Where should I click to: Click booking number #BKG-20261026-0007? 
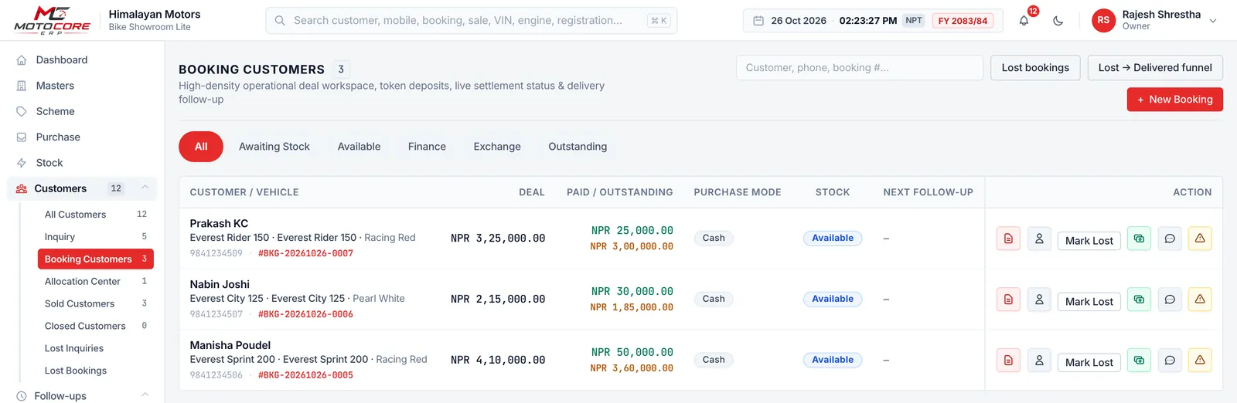[305, 253]
